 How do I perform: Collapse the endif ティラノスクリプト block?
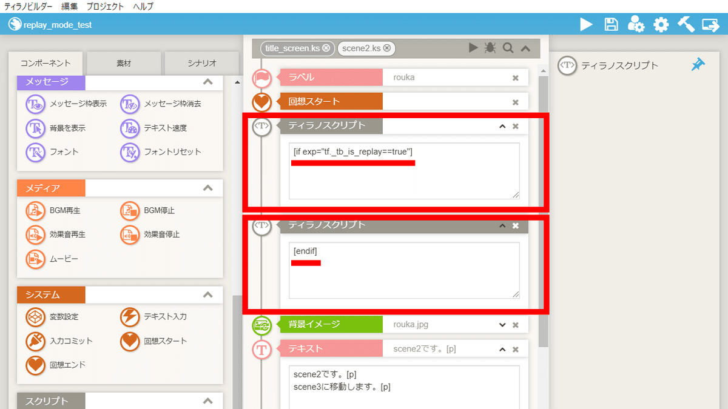coord(502,225)
